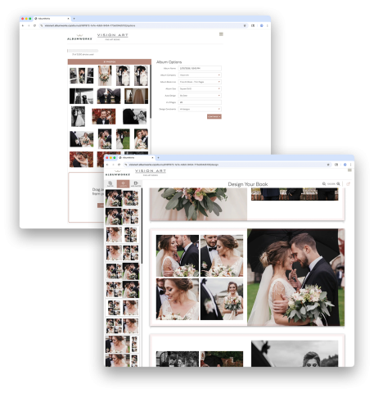
Task: Bookmark the design page with the front window's star icon
Action: click(x=328, y=165)
